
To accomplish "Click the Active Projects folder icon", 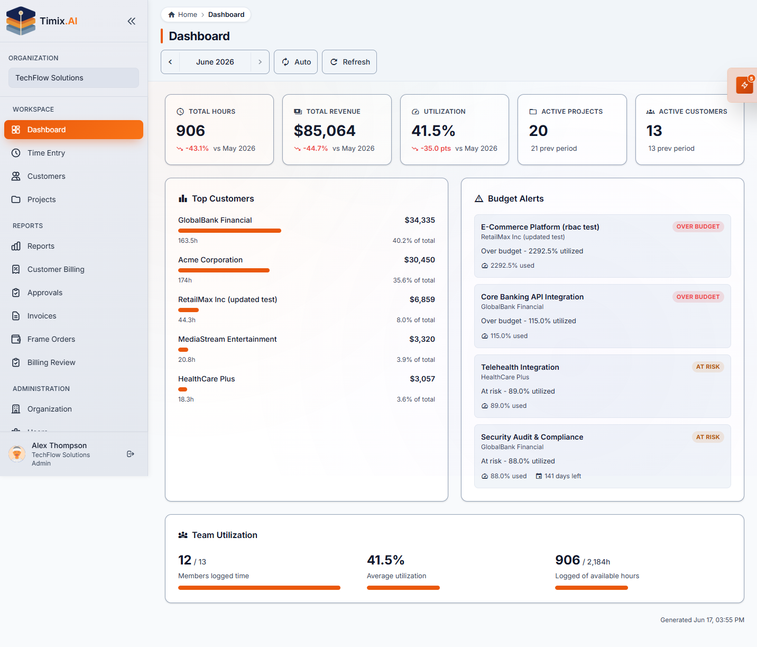I will point(533,112).
